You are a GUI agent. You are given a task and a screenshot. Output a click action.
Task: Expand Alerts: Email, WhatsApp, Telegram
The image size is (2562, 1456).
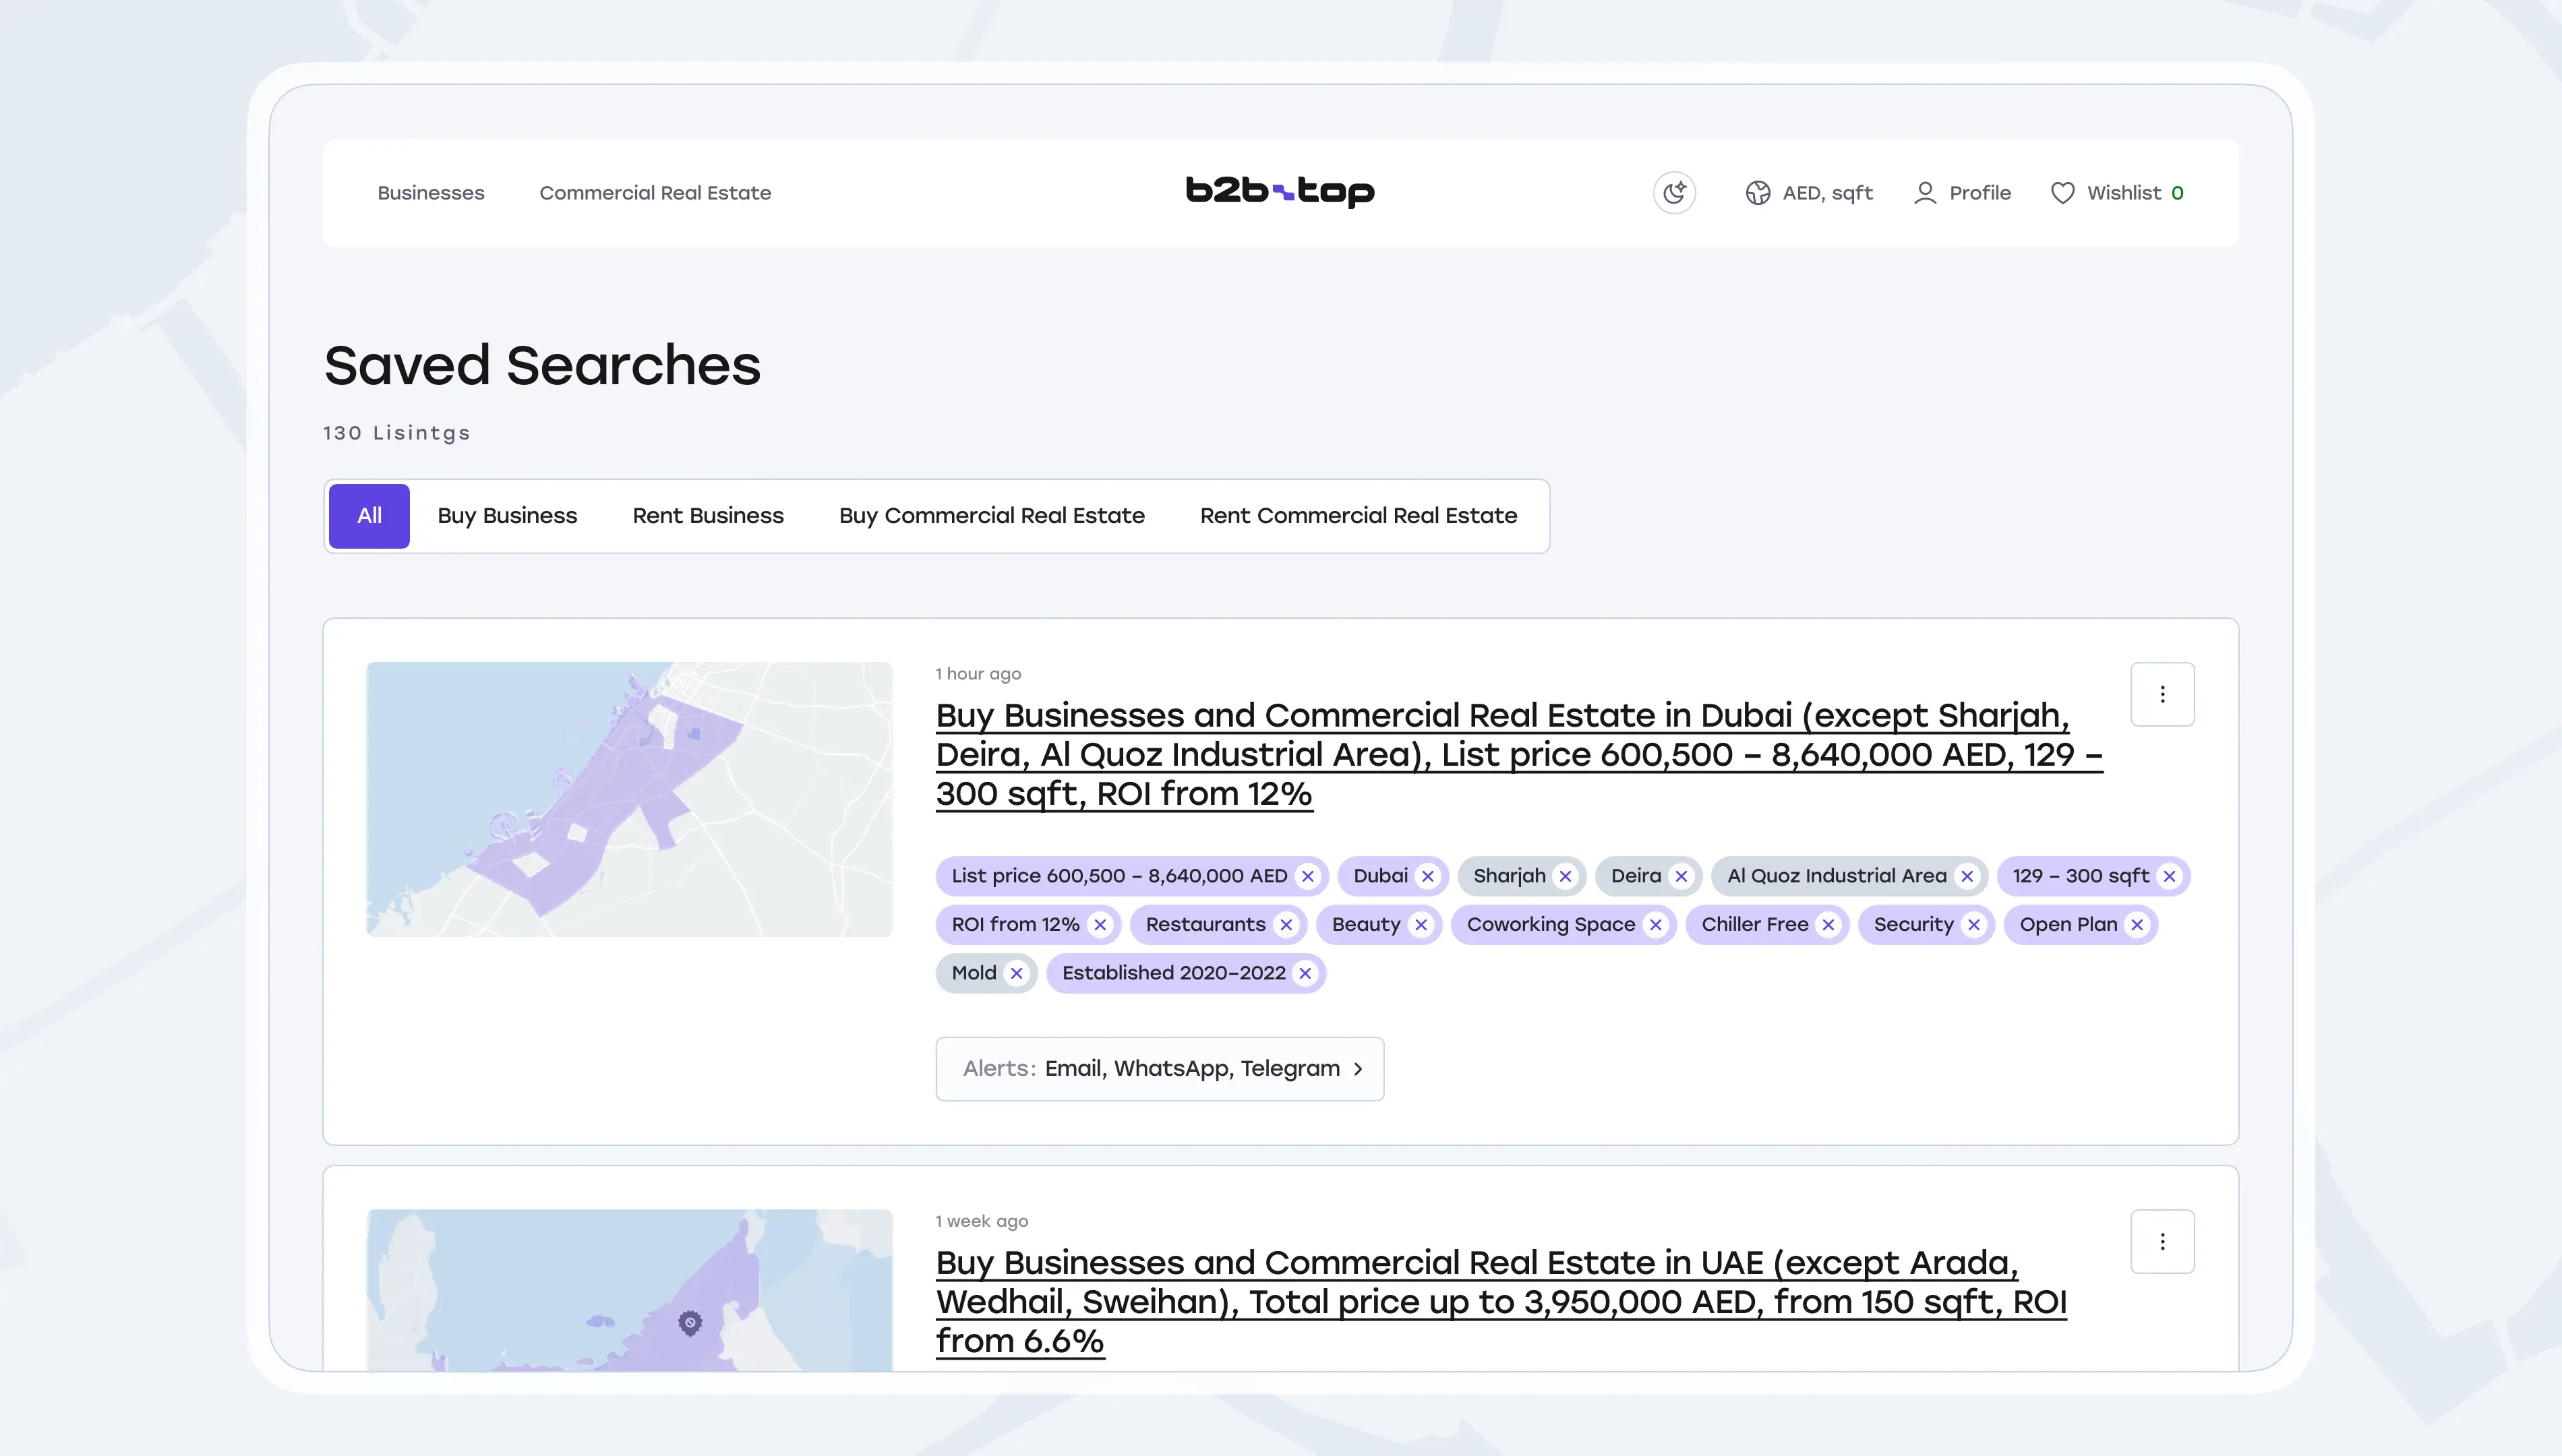(1160, 1069)
